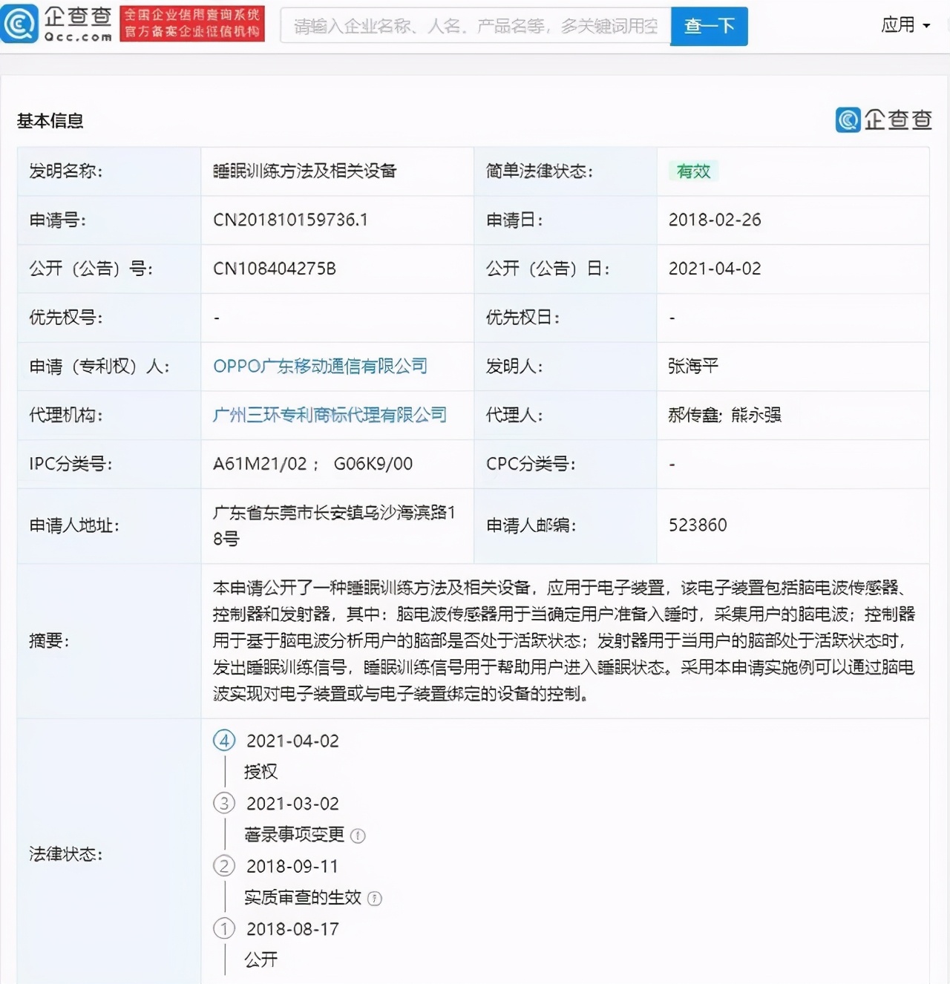950x984 pixels.
Task: Click the green 有效 legal status badge
Action: pos(692,171)
